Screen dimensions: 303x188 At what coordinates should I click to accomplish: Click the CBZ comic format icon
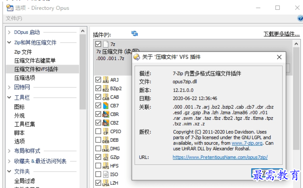106,123
